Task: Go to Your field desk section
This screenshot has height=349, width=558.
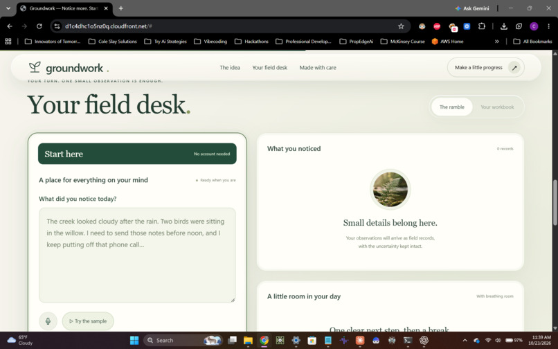Action: (270, 67)
